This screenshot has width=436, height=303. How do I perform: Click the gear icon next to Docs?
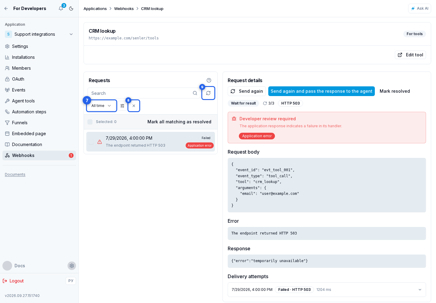tap(72, 266)
